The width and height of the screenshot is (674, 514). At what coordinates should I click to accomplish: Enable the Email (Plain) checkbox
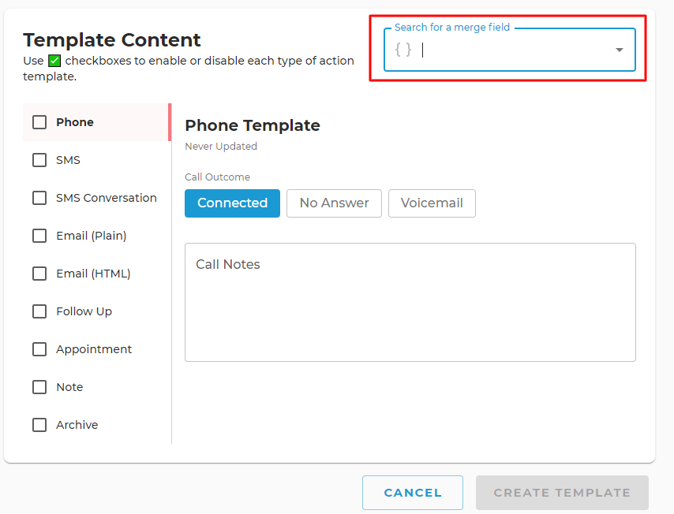[x=39, y=236]
